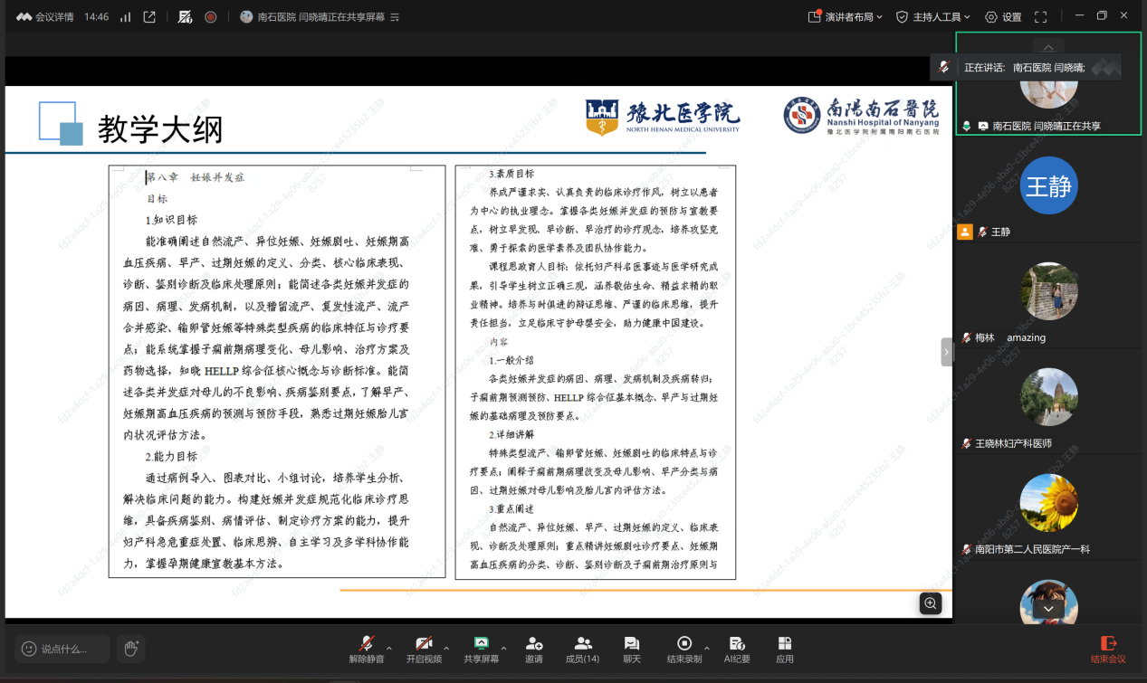This screenshot has height=683, width=1147.
Task: Open the 应用 apps icon
Action: tap(785, 650)
